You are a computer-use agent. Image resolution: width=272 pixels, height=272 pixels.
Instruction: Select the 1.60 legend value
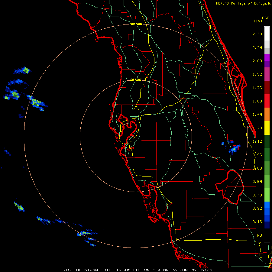[x=257, y=101]
